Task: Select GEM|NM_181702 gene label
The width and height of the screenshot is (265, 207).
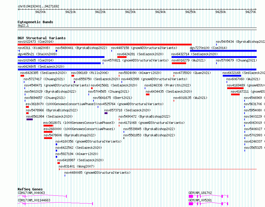Action: (x=200, y=193)
